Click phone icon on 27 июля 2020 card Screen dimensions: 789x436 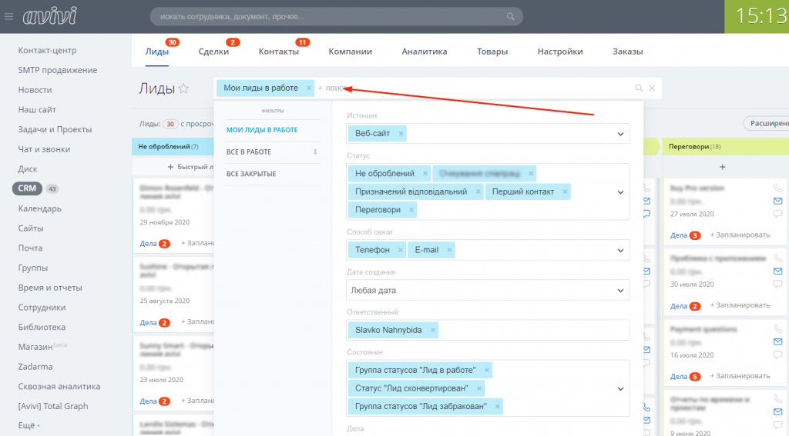[x=778, y=188]
